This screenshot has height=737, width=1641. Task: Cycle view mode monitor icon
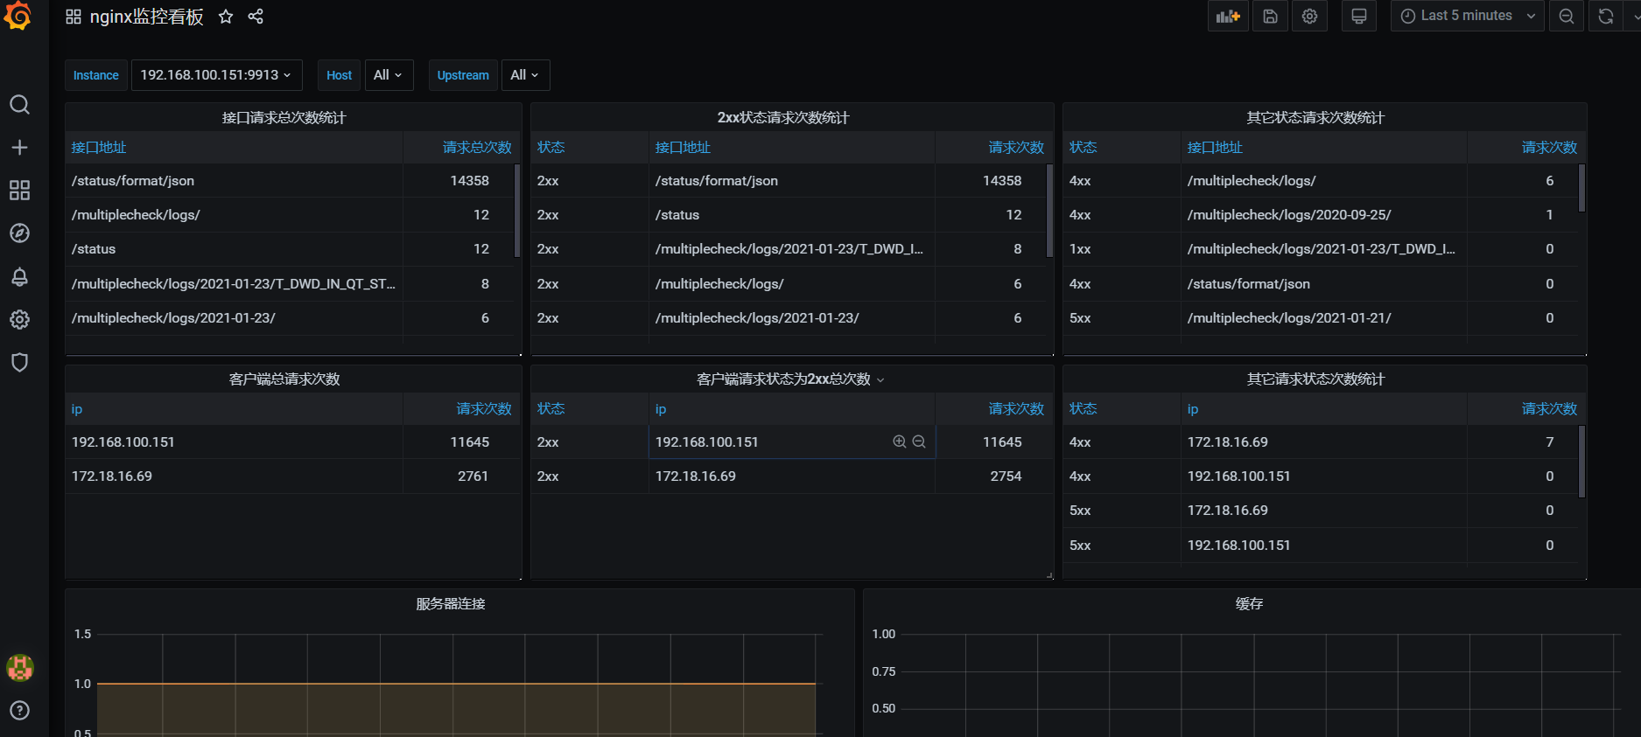[x=1358, y=16]
